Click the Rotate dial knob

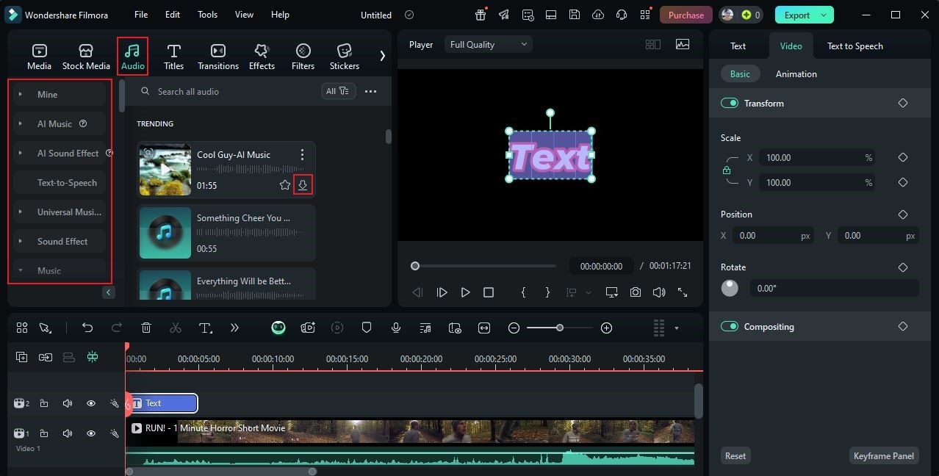click(x=730, y=288)
